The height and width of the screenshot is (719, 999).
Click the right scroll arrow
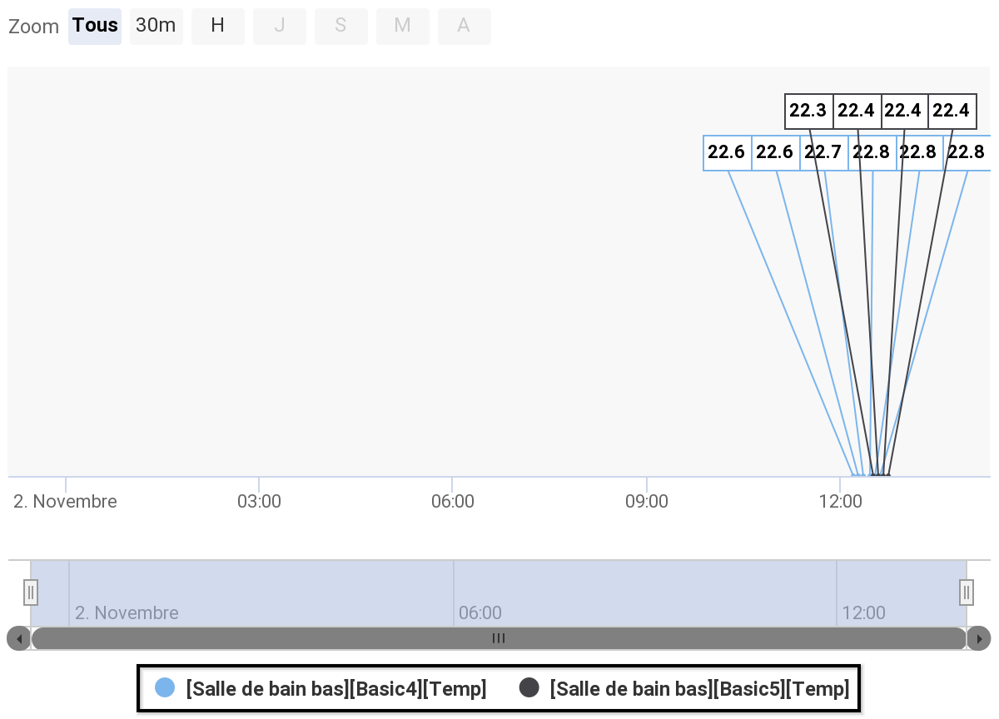click(x=979, y=638)
